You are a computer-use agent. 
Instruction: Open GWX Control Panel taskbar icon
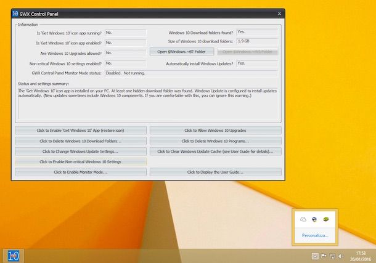point(14,256)
